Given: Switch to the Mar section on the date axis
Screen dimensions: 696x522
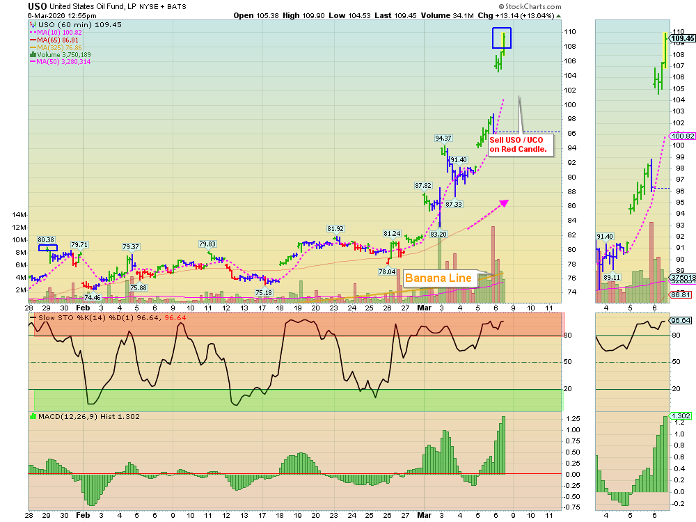Looking at the screenshot, I should pyautogui.click(x=423, y=307).
